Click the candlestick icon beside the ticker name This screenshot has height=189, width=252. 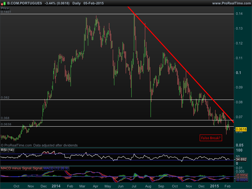(3, 3)
